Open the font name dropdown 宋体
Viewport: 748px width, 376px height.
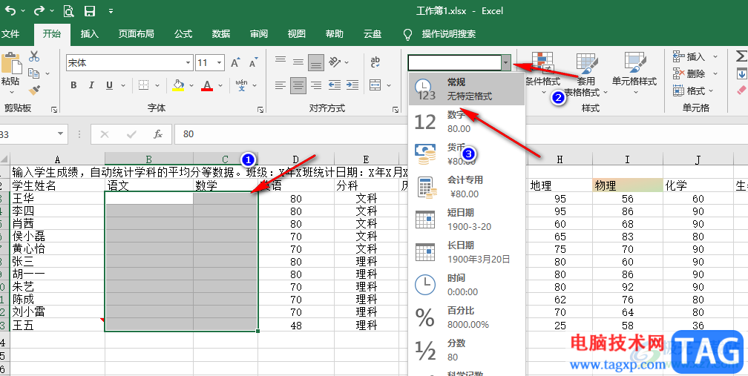tap(188, 63)
